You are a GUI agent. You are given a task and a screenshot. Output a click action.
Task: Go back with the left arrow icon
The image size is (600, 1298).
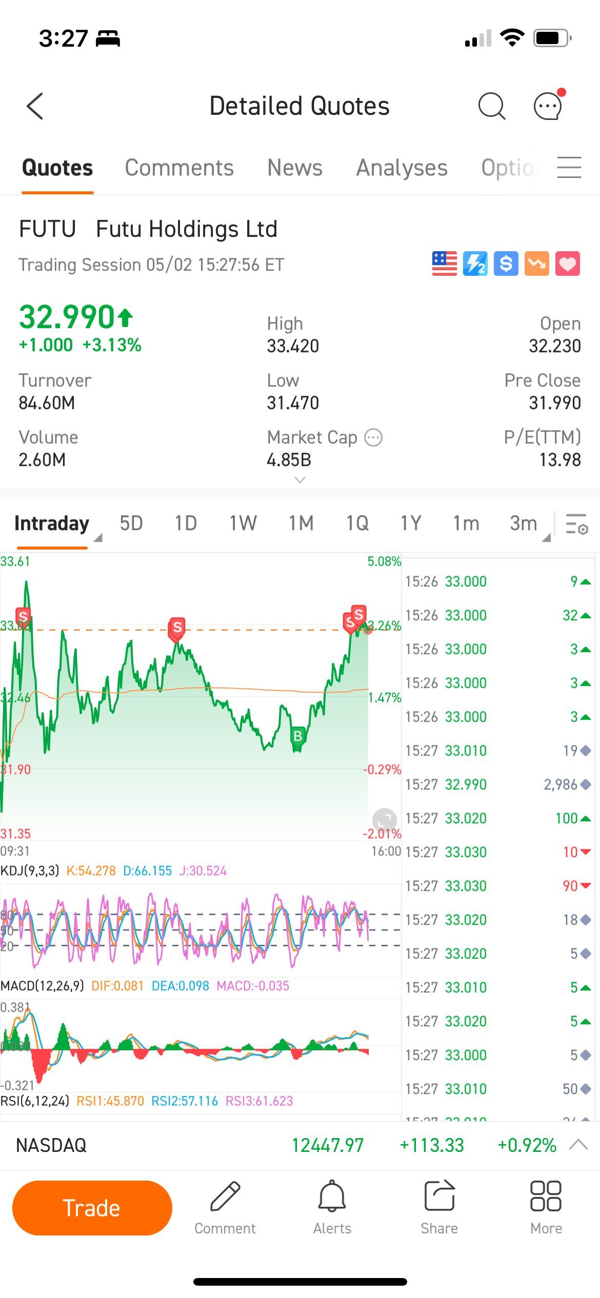pyautogui.click(x=35, y=106)
